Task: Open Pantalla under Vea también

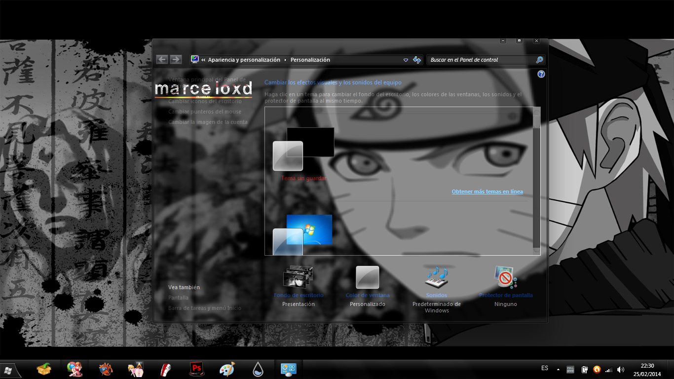Action: pyautogui.click(x=178, y=298)
